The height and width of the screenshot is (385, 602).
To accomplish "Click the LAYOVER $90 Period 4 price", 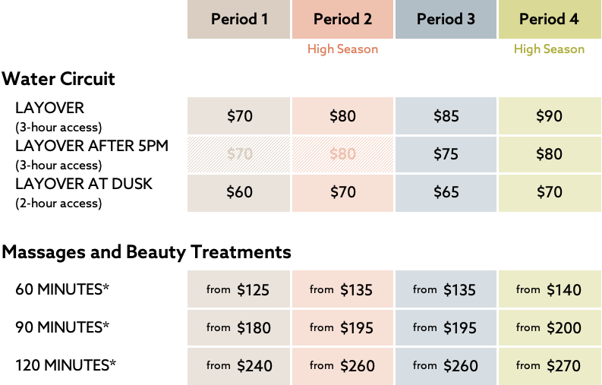I will [x=549, y=116].
